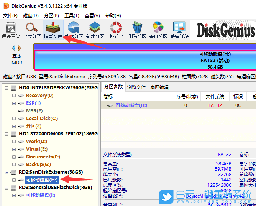
Task: Open the 工具(T) menu
Action: point(72,16)
